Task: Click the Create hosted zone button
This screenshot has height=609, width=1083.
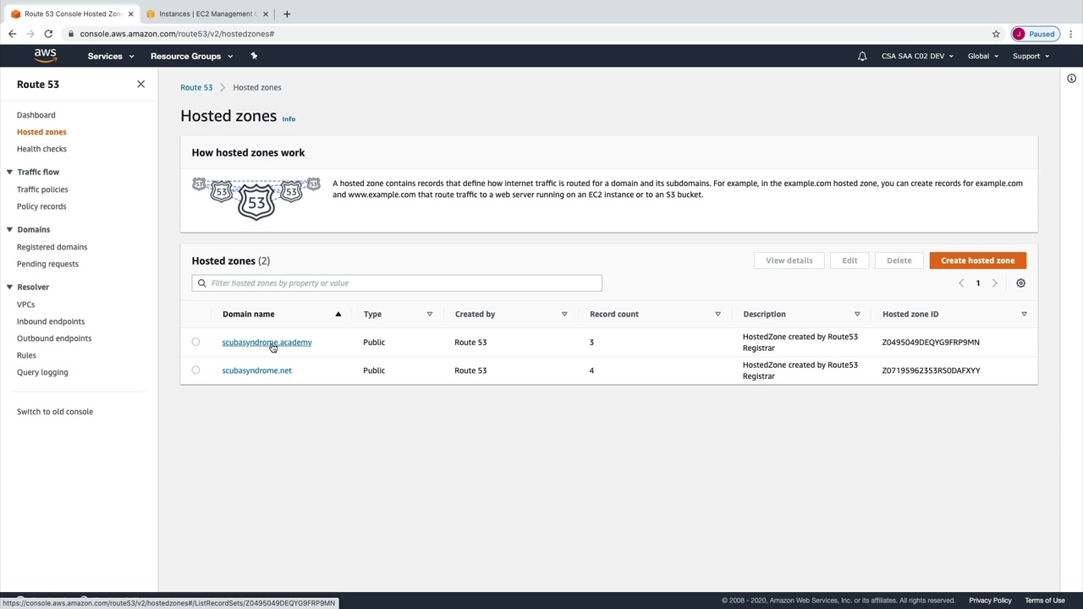Action: coord(977,261)
